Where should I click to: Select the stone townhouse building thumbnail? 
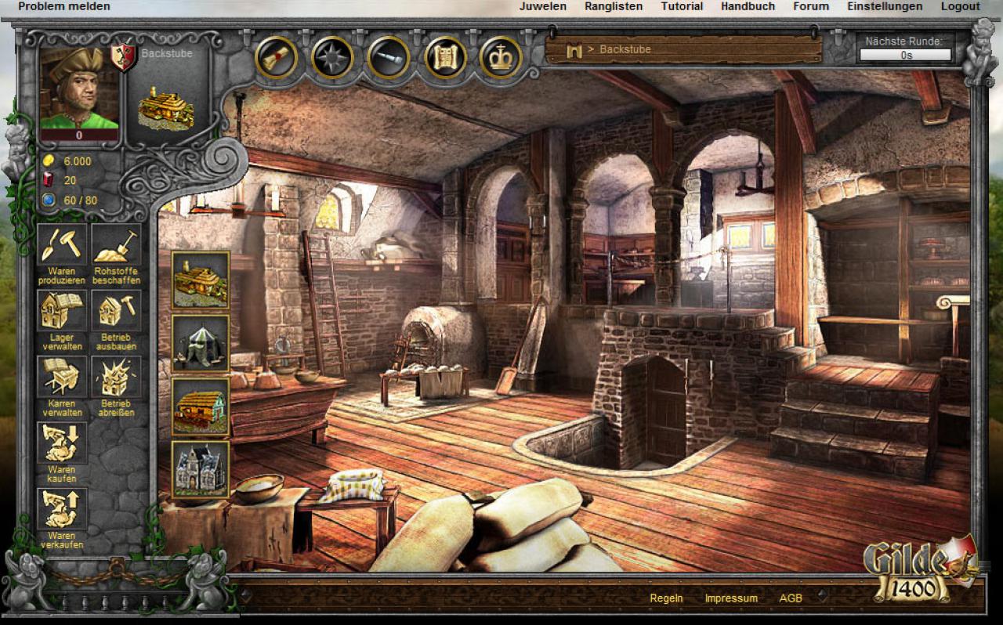[x=201, y=470]
